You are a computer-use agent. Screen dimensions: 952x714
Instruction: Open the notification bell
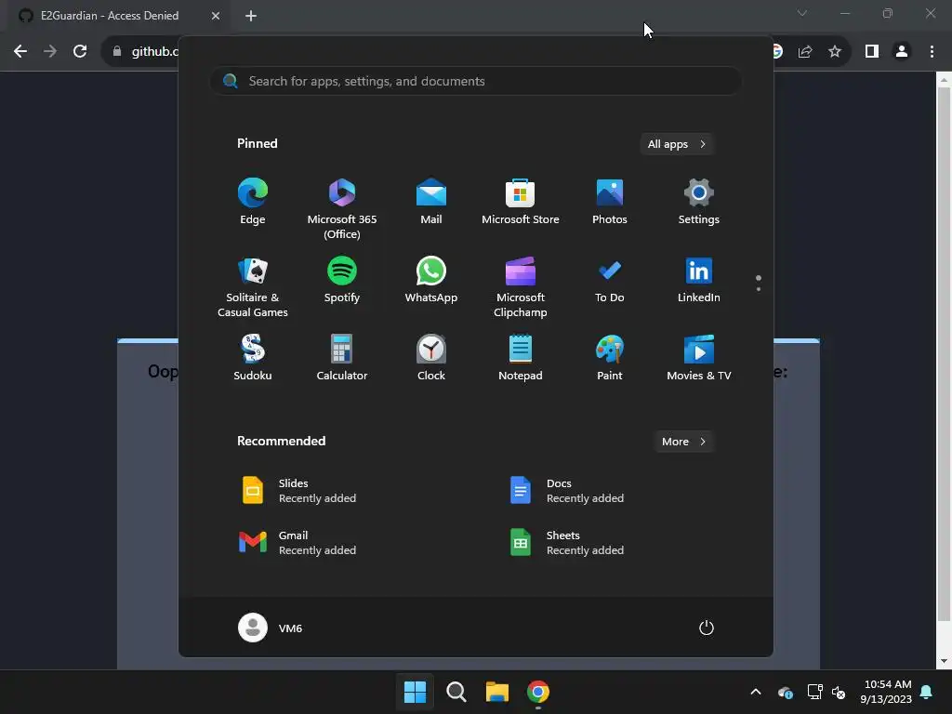click(x=927, y=692)
